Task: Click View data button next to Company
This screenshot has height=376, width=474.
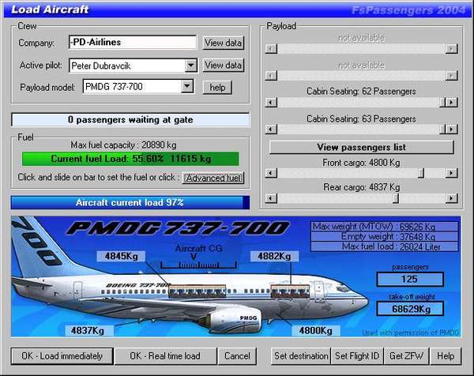Action: pos(223,43)
